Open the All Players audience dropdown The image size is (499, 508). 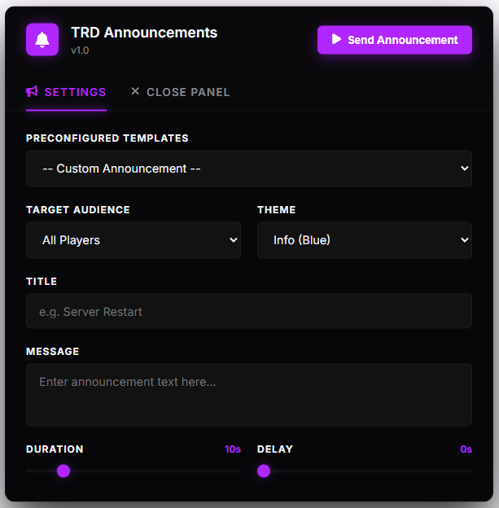tap(134, 240)
